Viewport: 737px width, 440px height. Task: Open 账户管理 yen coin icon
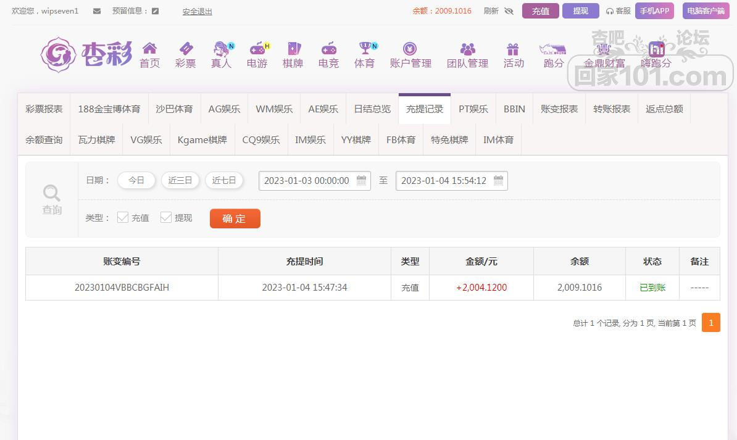coord(410,49)
